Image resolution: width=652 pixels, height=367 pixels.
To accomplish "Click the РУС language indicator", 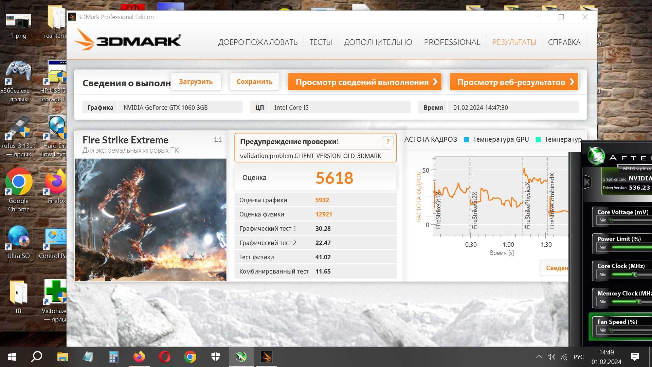I will (579, 357).
